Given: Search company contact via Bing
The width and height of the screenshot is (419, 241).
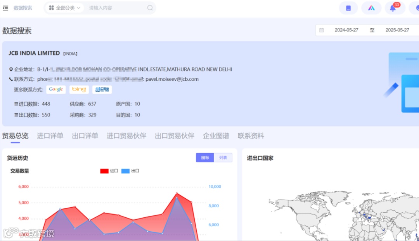Looking at the screenshot, I should (79, 90).
